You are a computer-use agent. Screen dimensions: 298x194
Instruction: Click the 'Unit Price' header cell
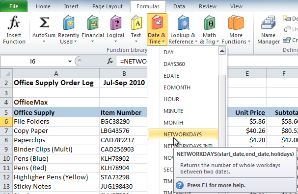[247, 112]
